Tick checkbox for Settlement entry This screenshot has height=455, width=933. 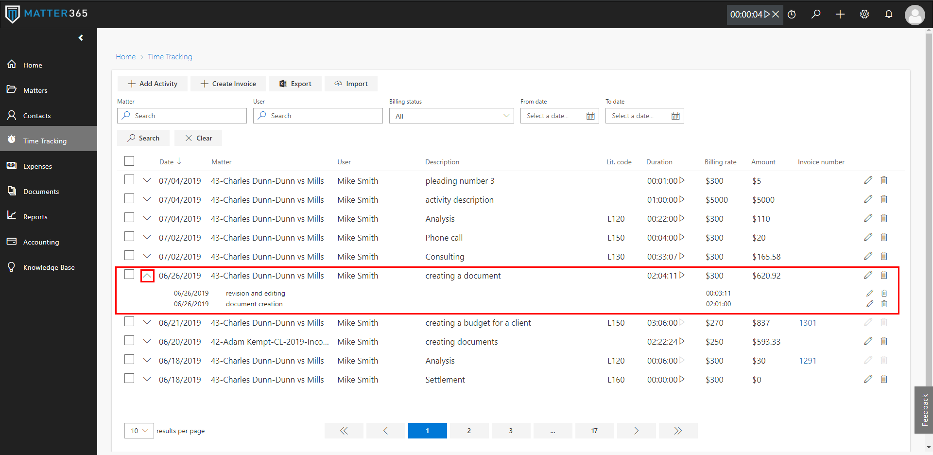(x=129, y=379)
